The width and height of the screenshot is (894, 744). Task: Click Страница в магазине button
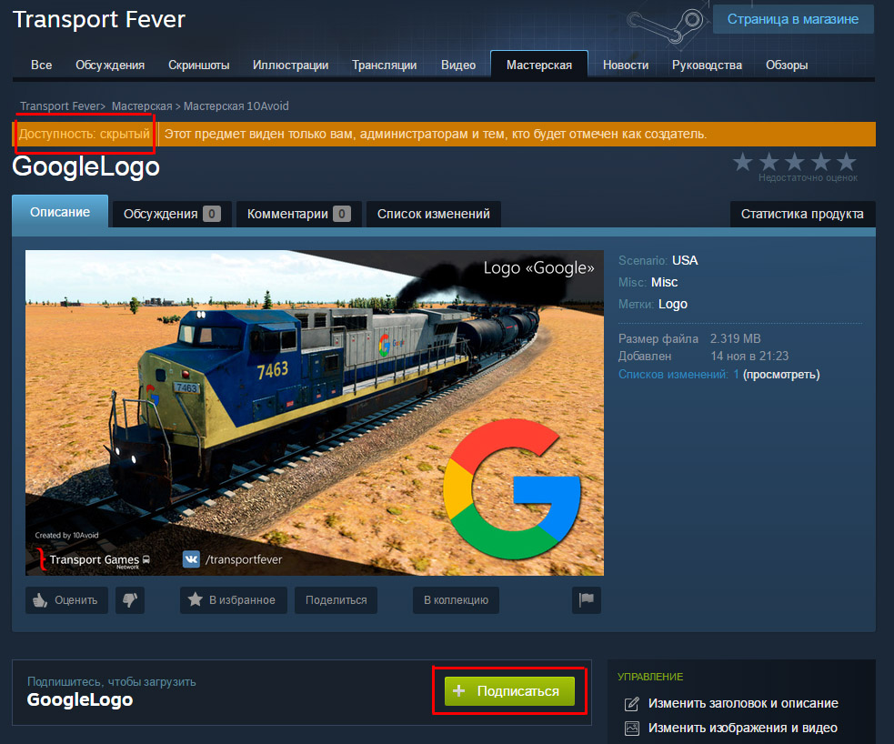pos(792,19)
